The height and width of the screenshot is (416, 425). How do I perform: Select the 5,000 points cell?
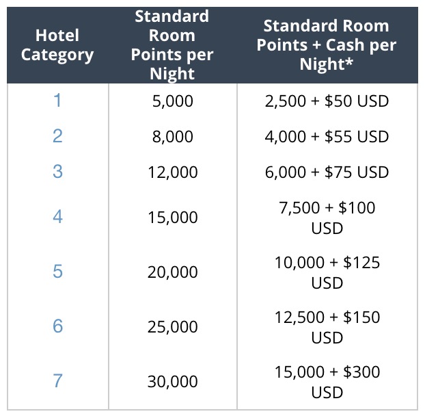click(x=173, y=101)
